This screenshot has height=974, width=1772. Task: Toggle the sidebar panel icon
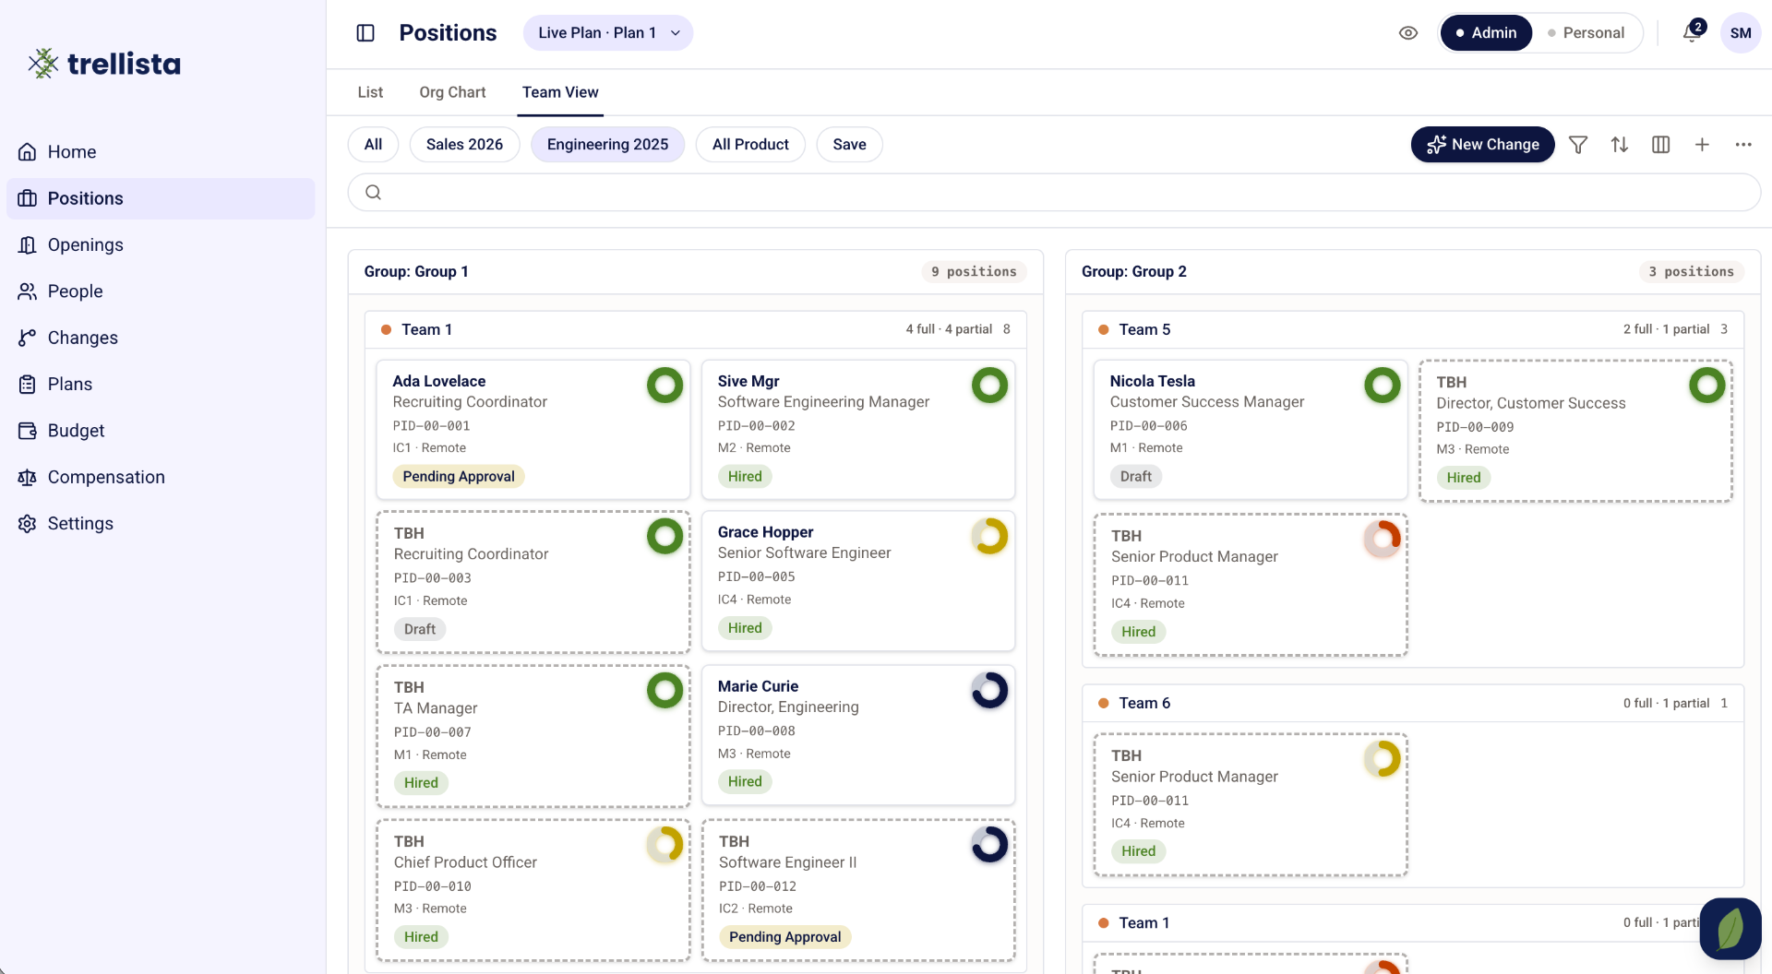(365, 33)
